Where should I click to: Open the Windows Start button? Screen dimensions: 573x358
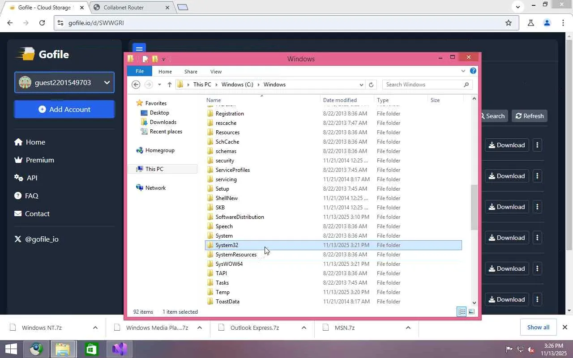(11, 349)
